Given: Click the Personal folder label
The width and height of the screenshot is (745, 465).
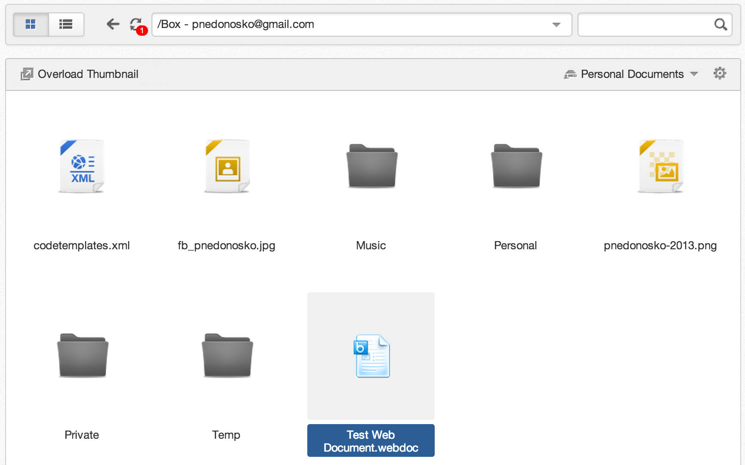Looking at the screenshot, I should 516,245.
